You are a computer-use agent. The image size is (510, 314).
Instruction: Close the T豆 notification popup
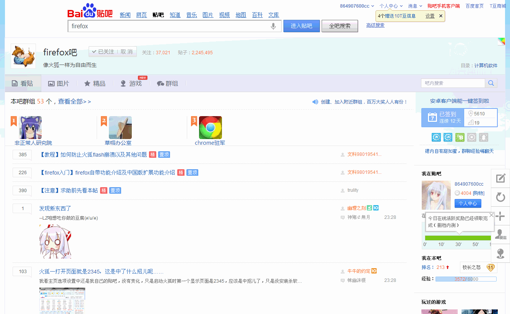441,16
